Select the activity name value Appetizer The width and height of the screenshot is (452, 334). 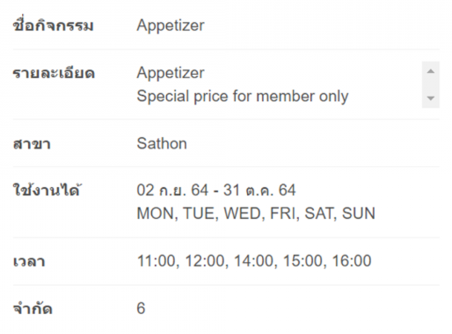(x=171, y=25)
